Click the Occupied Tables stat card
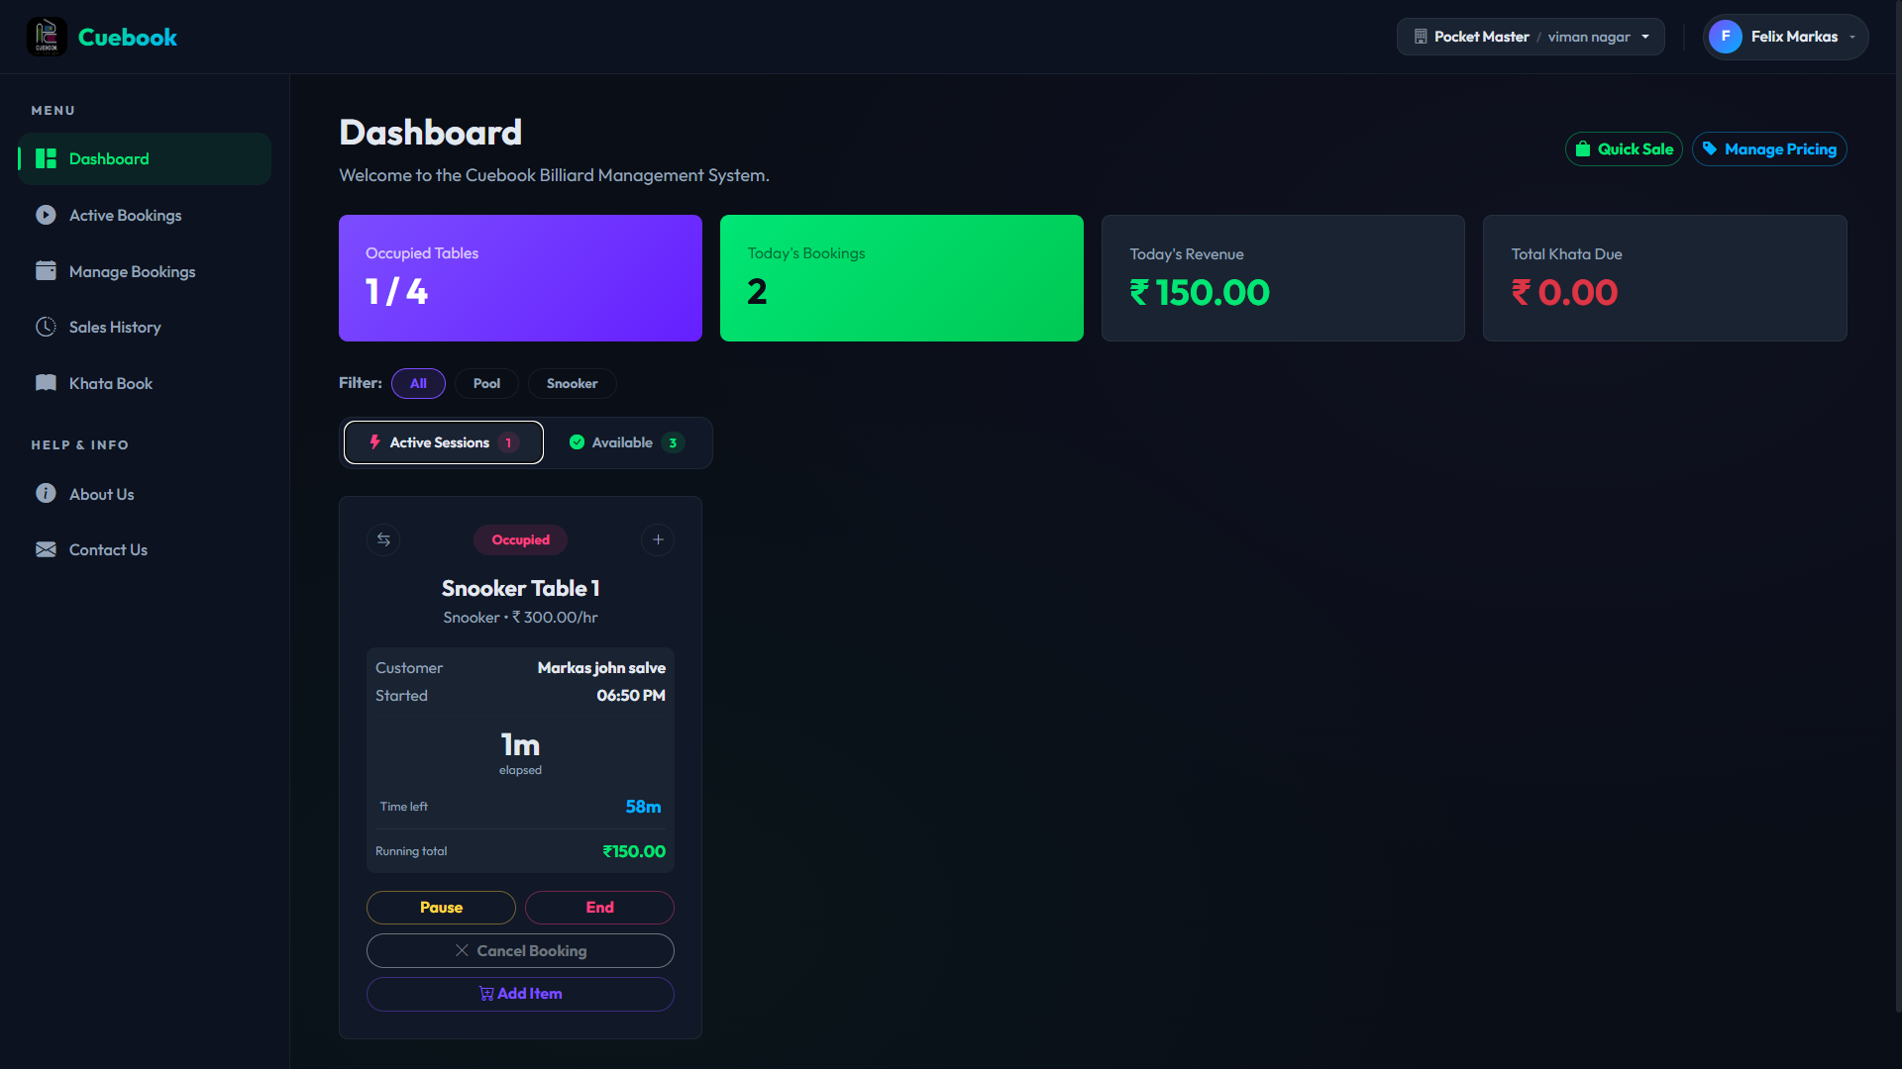The height and width of the screenshot is (1069, 1902). tap(520, 278)
